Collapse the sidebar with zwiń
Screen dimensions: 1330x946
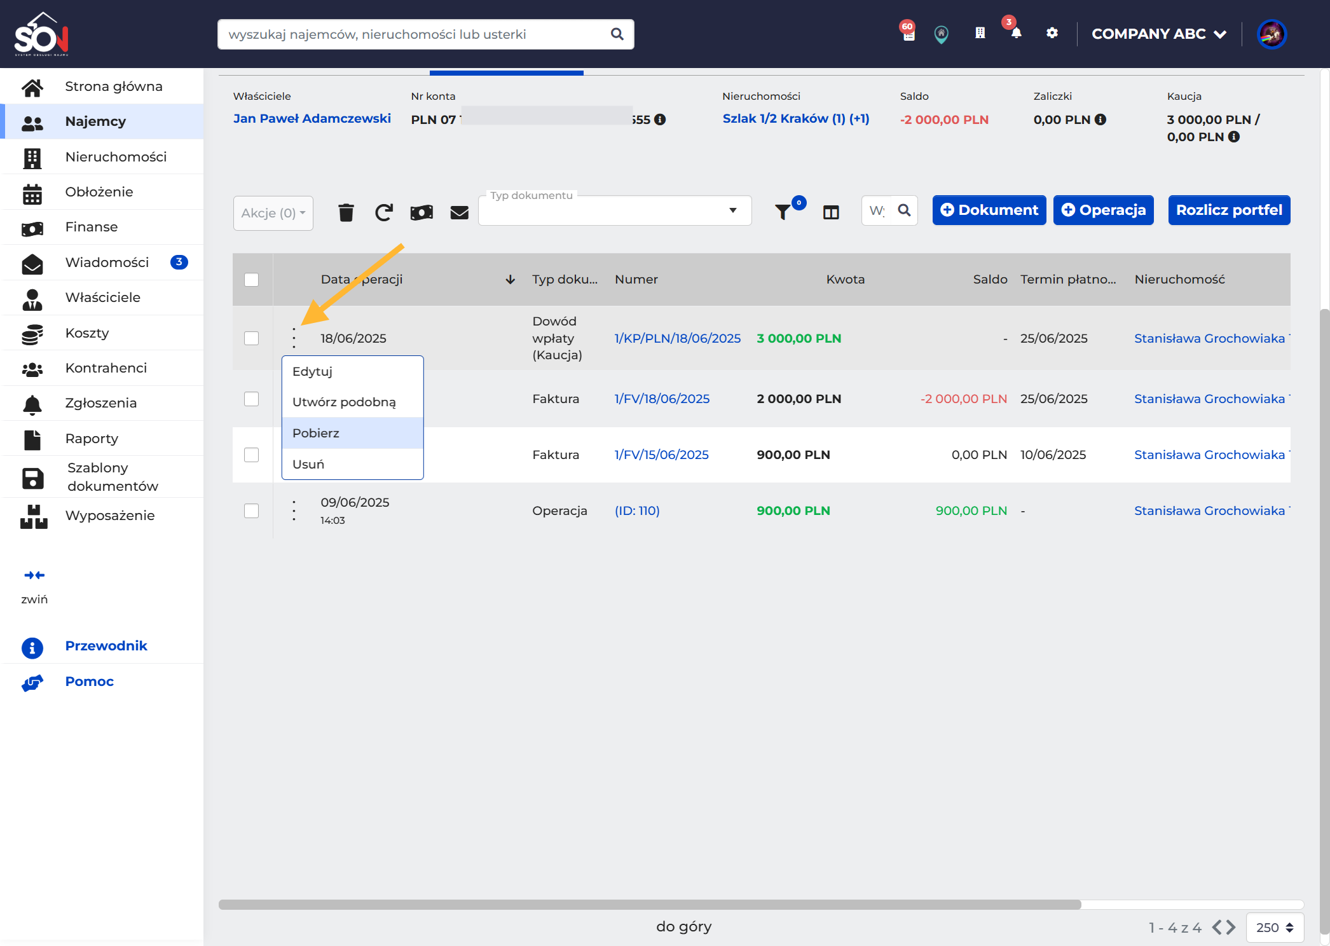click(x=34, y=587)
